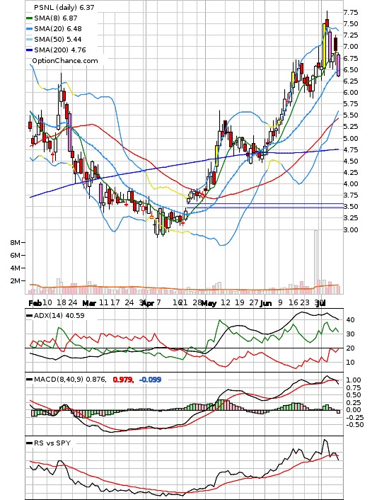Viewport: 372px width, 500px height.
Task: Click the Jun month label on date axis
Action: tap(266, 303)
